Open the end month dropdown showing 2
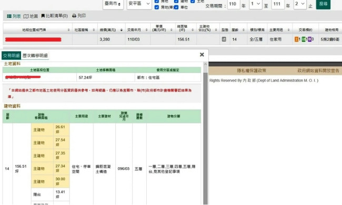This screenshot has height=205, width=342. (300, 4)
